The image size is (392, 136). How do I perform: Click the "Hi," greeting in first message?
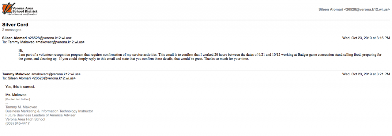pos(21,51)
